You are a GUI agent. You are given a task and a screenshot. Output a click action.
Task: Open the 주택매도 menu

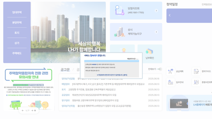(x=17, y=53)
